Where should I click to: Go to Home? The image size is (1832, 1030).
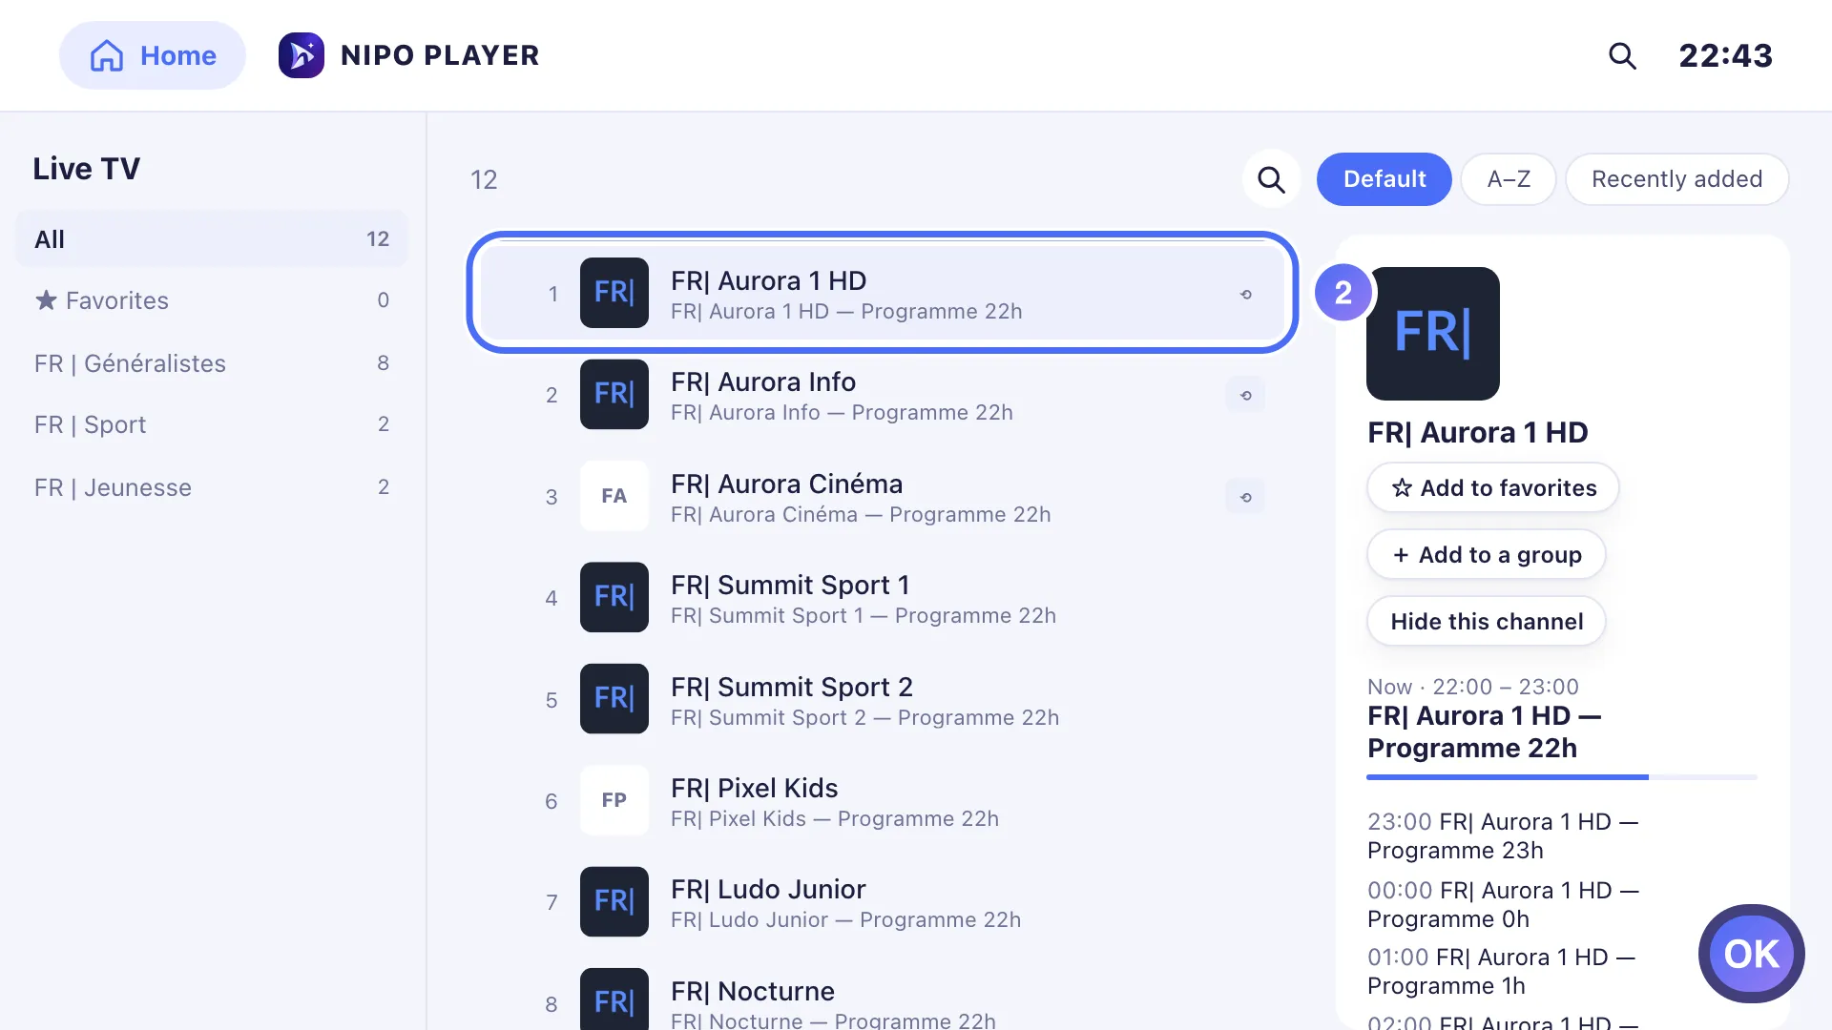(153, 55)
